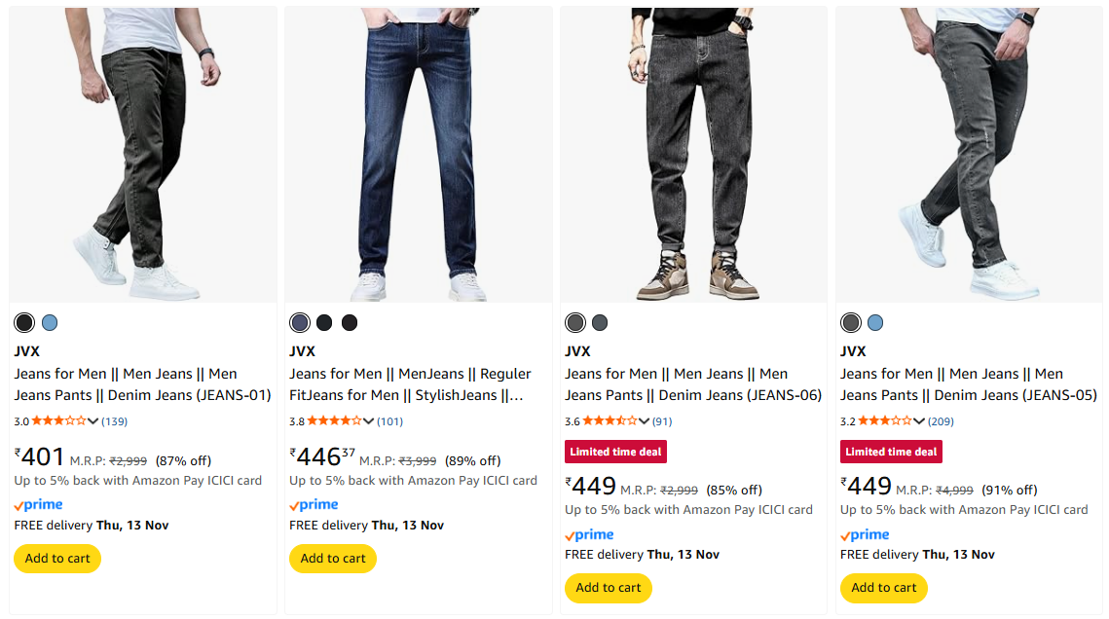Select black color swatch for JEANS-01
The image size is (1109, 619).
click(x=24, y=323)
